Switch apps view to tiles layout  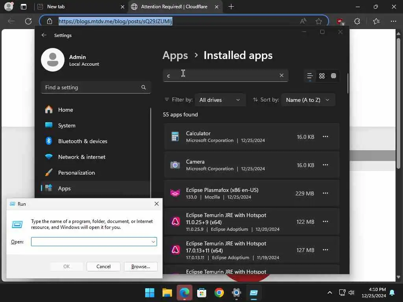(x=334, y=76)
